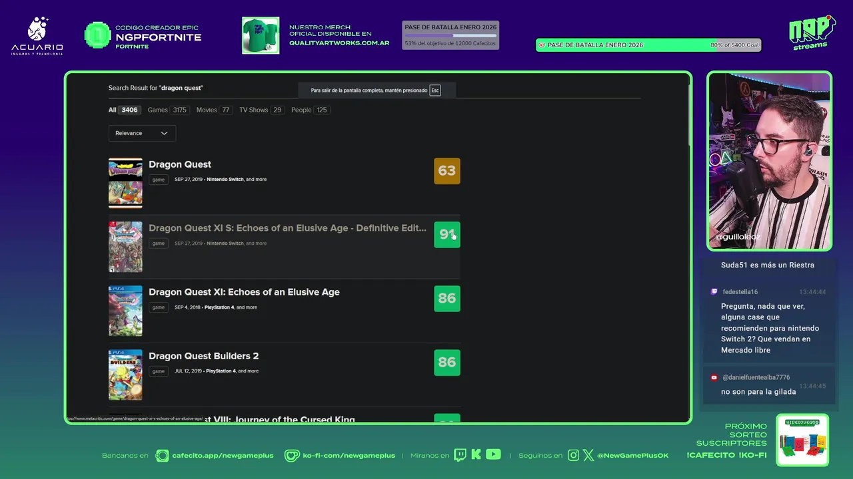The height and width of the screenshot is (479, 853).
Task: Click the webcam feed of guilloleoz
Action: coord(770,161)
